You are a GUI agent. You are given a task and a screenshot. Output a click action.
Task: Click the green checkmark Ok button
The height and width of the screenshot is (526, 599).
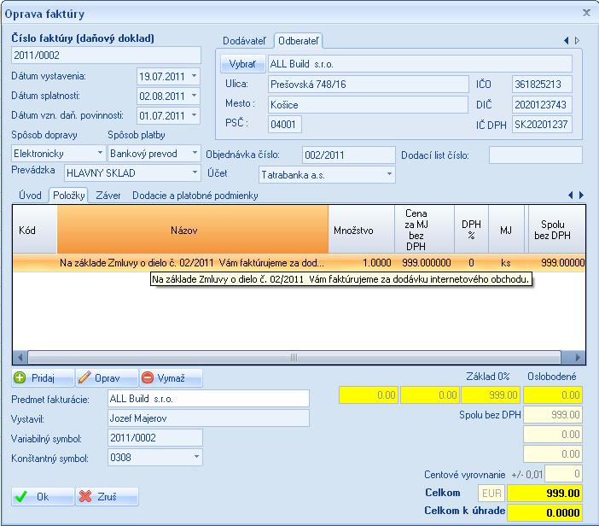tap(43, 497)
